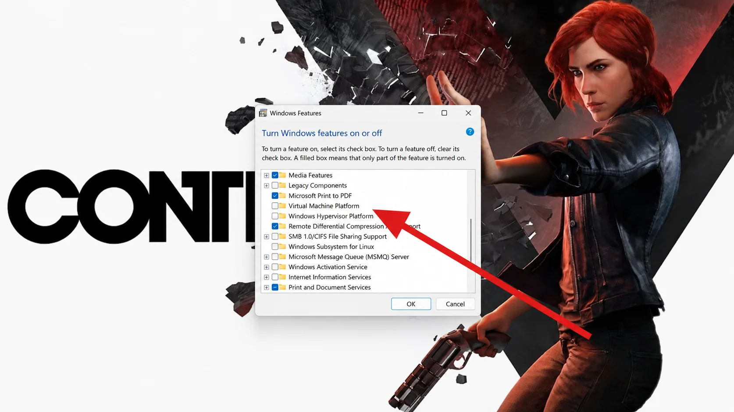Enable SMB 1.0/CIFS File Sharing Support checkbox
The height and width of the screenshot is (412, 734).
pos(275,236)
